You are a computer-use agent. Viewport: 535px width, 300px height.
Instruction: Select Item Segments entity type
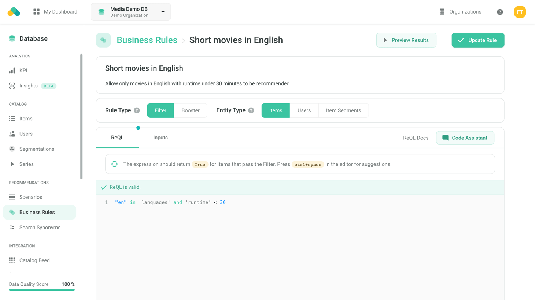pos(343,110)
